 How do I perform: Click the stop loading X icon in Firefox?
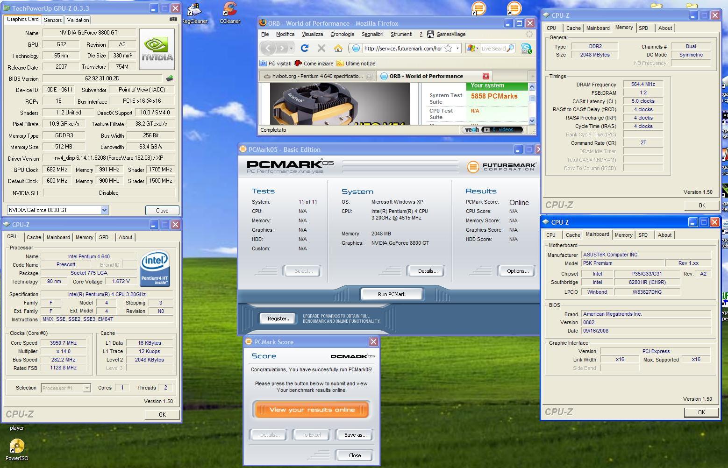pos(321,48)
